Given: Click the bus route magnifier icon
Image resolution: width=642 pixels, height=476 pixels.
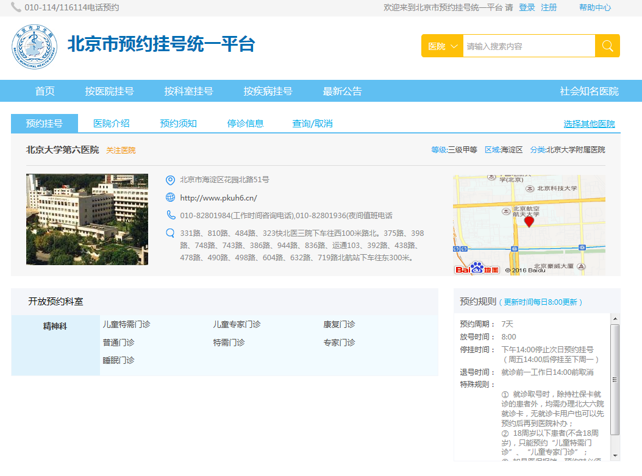Looking at the screenshot, I should (x=170, y=233).
